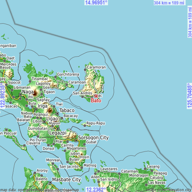192x192 pixels.
Task: Click the Legazpi city square marker
Action: click(58, 129)
